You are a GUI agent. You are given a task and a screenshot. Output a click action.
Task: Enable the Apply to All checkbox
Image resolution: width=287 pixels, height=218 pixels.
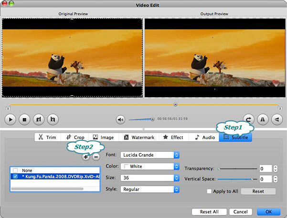coord(209,191)
